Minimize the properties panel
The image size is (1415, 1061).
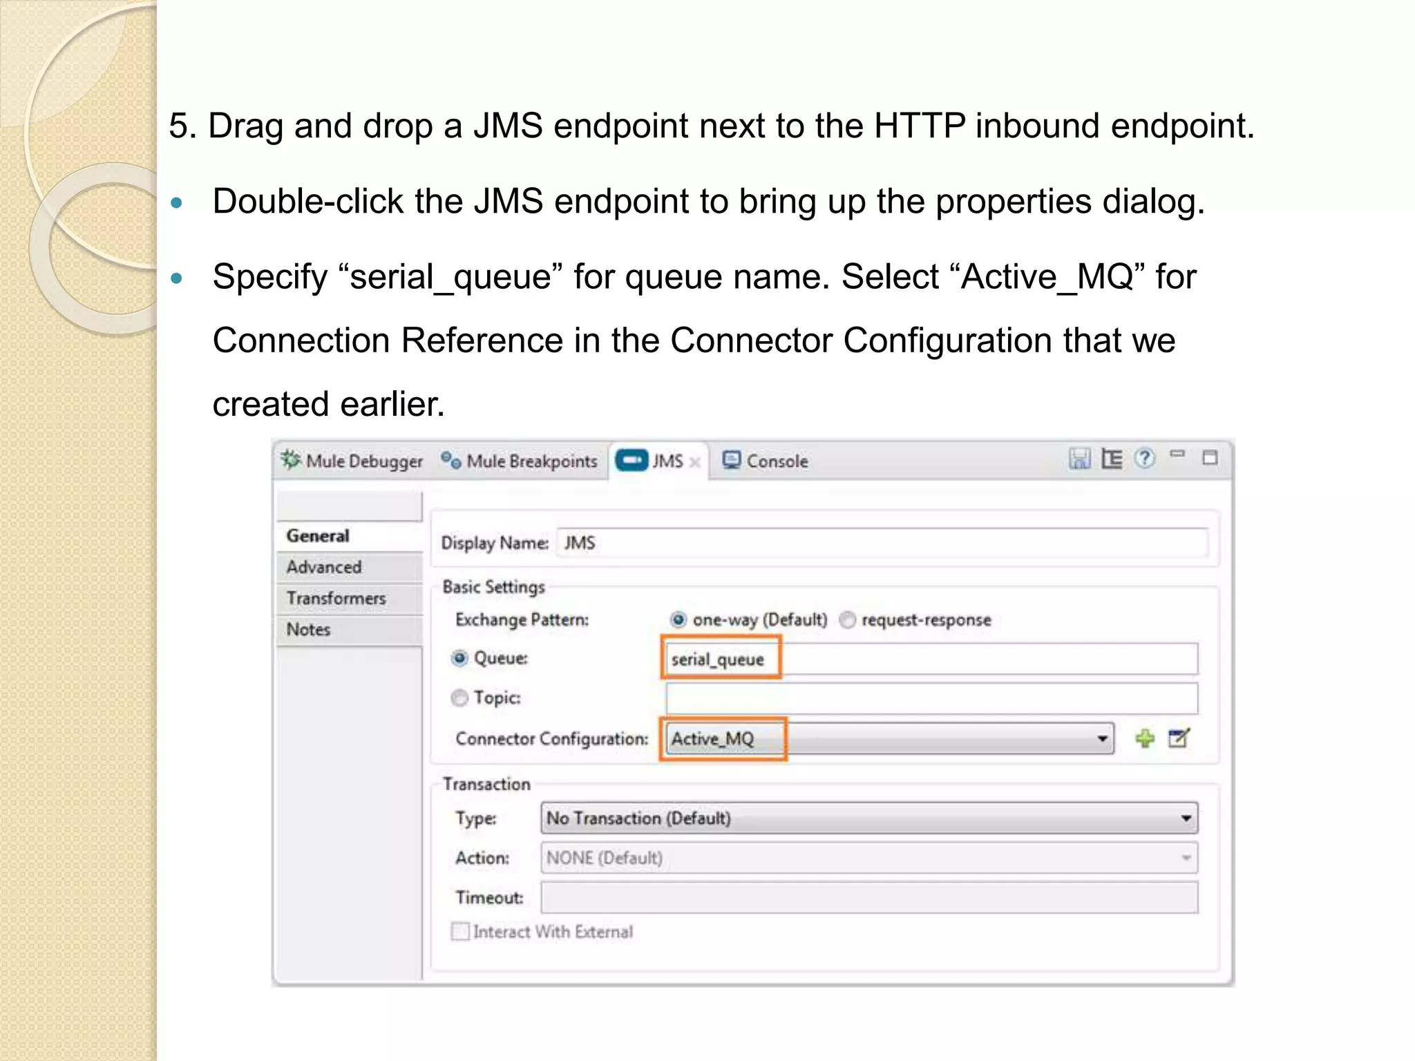pyautogui.click(x=1177, y=455)
